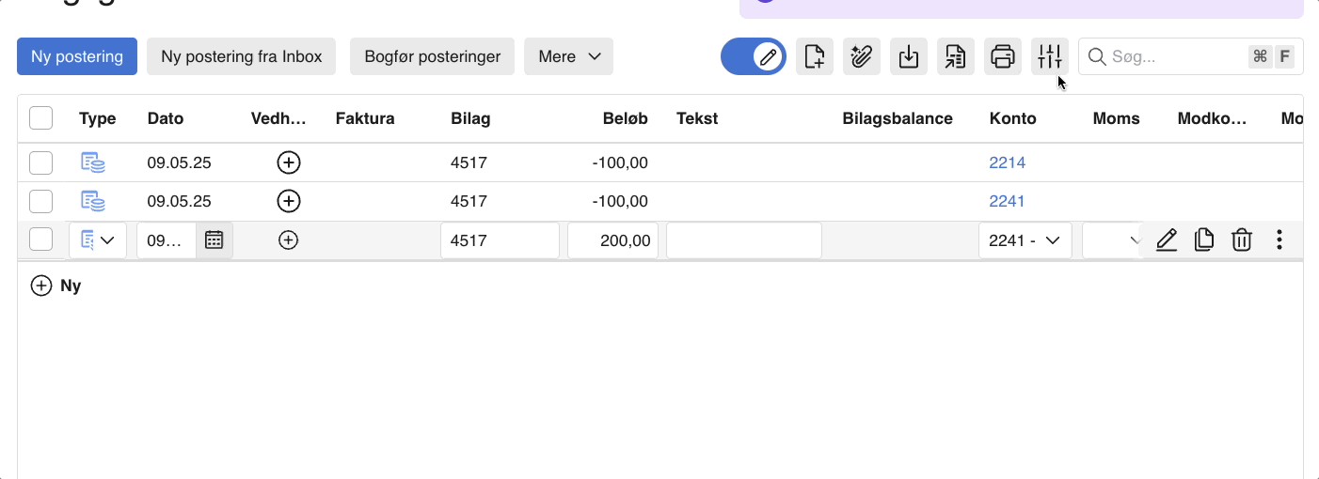Click the print icon in toolbar

click(x=1003, y=56)
